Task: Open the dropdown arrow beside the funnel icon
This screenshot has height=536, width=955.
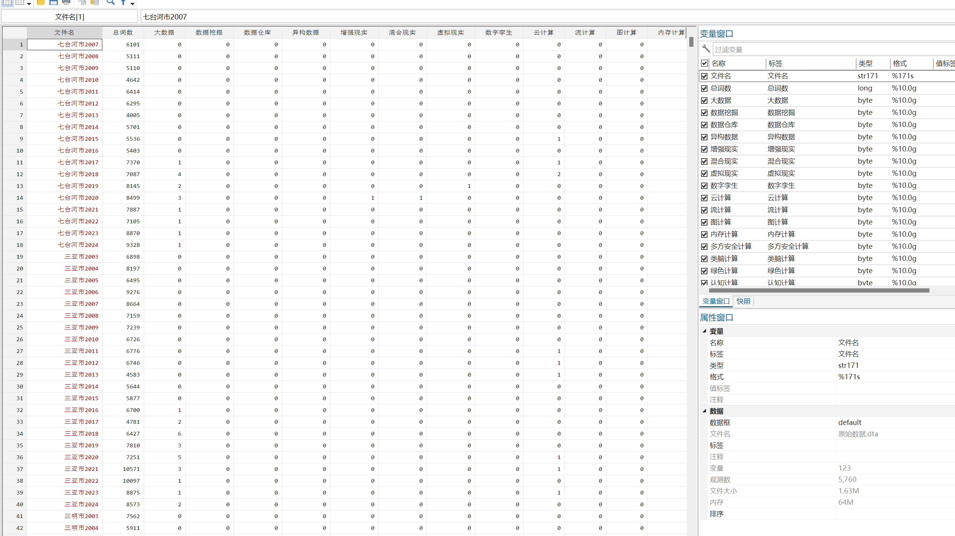Action: [132, 4]
